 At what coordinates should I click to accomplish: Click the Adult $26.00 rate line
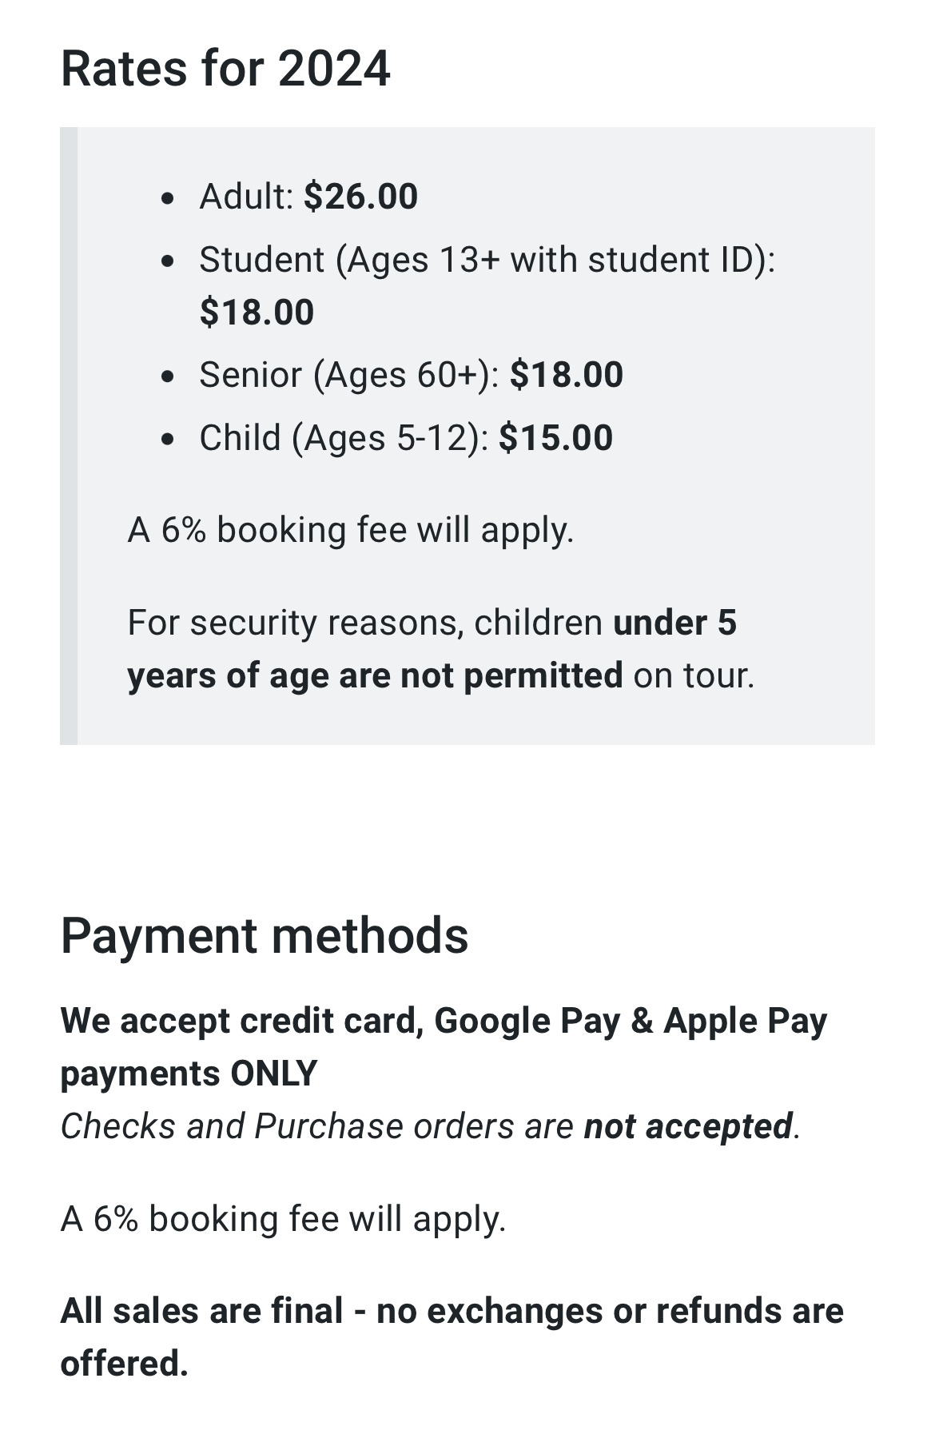pos(308,197)
